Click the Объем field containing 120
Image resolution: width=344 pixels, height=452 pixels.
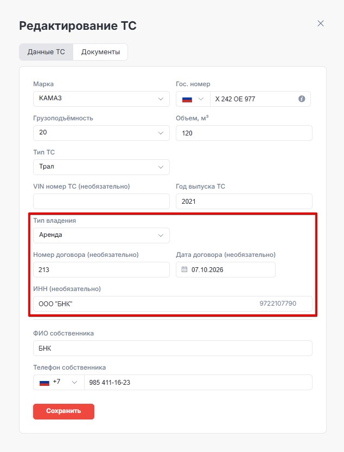[244, 133]
